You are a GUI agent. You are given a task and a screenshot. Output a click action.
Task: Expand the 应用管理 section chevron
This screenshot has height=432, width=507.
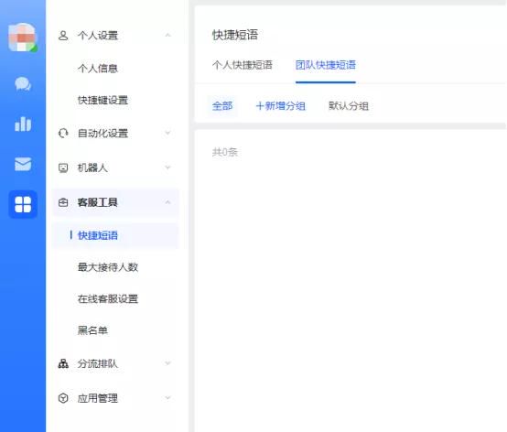(167, 398)
